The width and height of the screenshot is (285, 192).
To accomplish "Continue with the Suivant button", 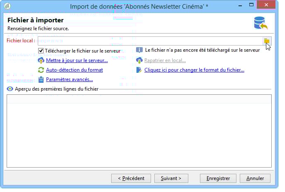I will pyautogui.click(x=171, y=178).
